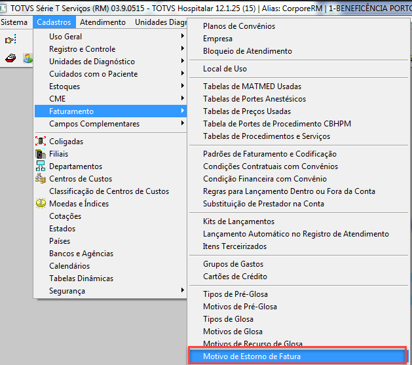Select Itens Terceirizados
This screenshot has height=365, width=412.
pos(299,246)
